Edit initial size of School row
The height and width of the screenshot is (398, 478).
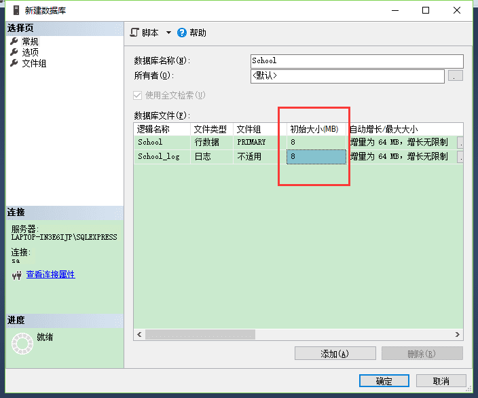[x=316, y=143]
